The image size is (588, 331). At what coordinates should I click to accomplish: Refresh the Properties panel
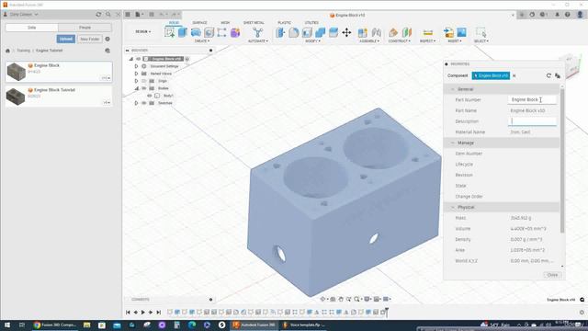[x=548, y=75]
